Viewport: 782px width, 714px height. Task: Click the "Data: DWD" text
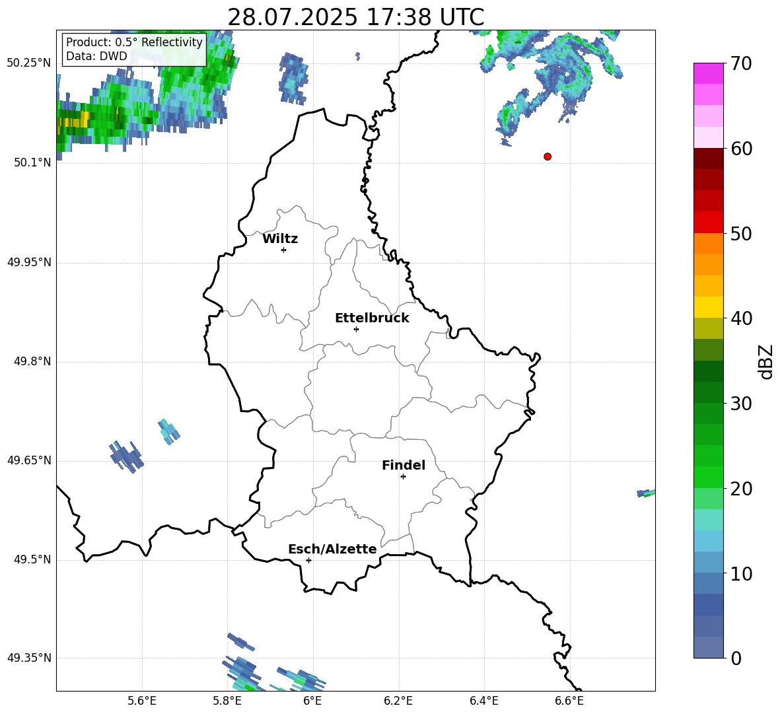click(x=96, y=56)
